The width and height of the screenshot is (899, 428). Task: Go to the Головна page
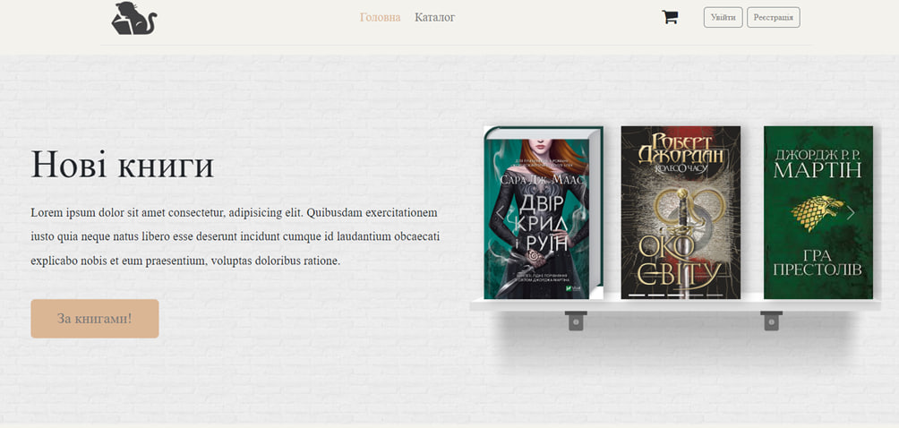coord(381,17)
